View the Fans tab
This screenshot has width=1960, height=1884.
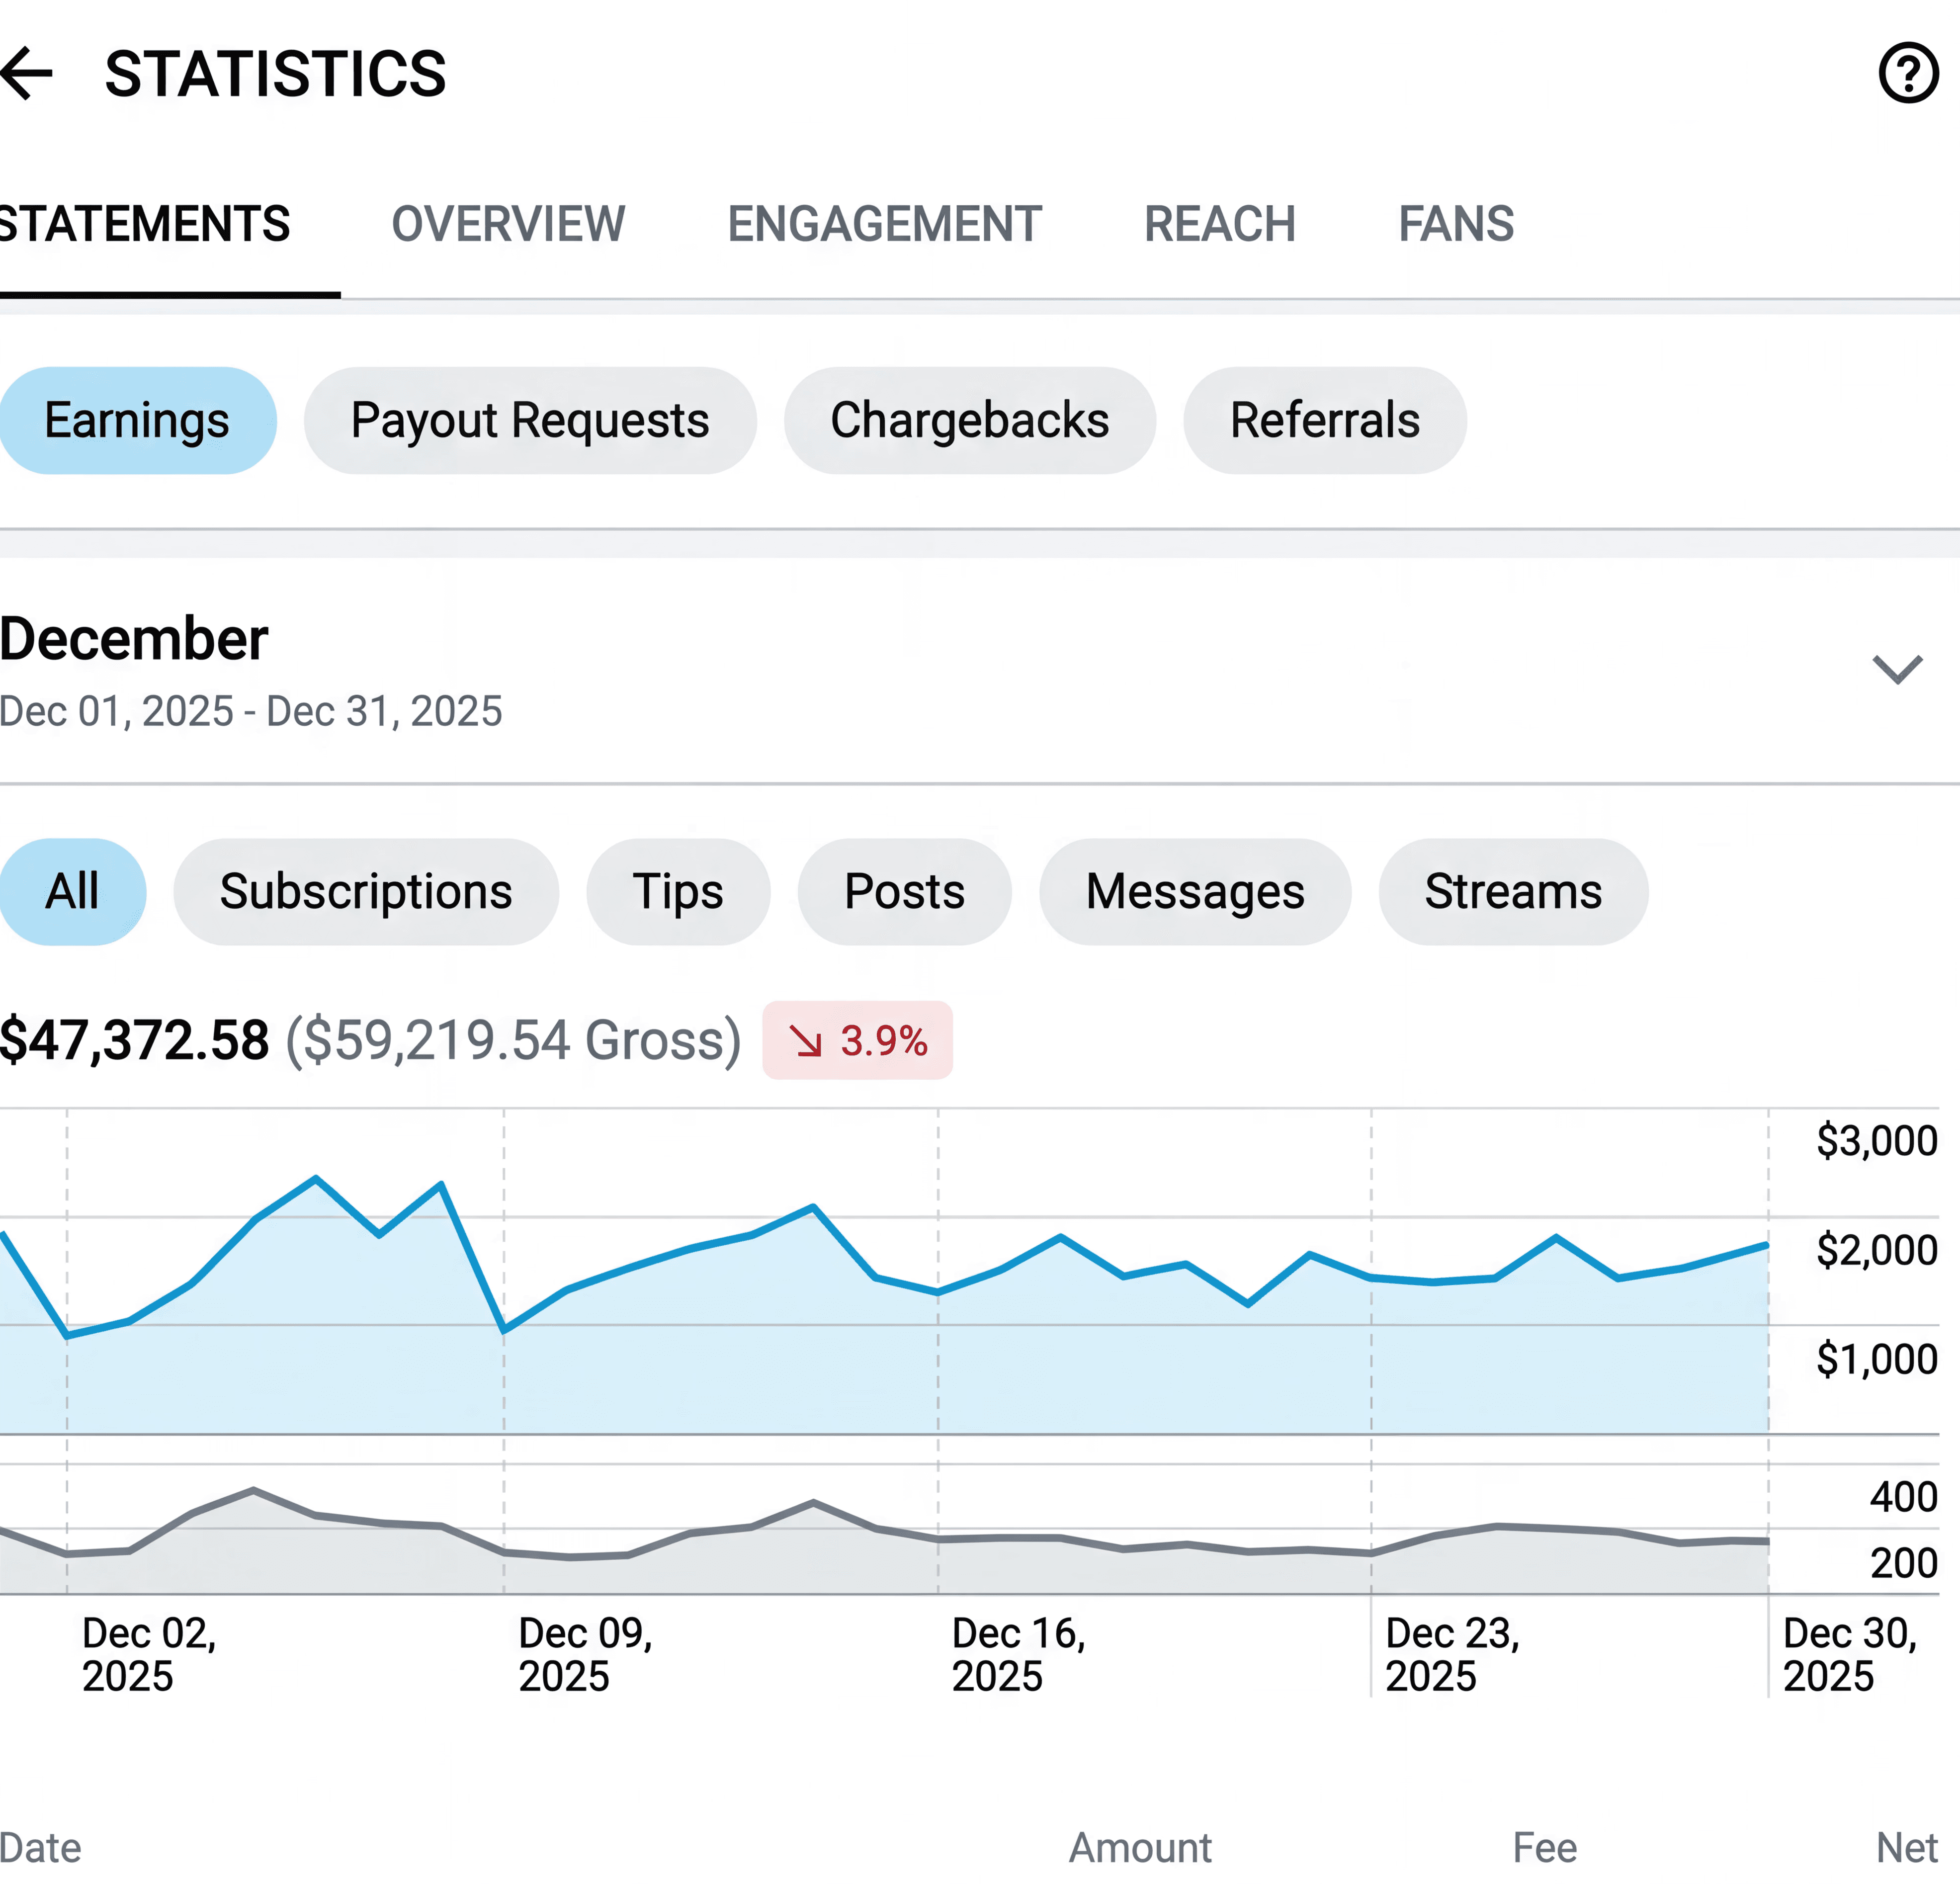[1456, 224]
